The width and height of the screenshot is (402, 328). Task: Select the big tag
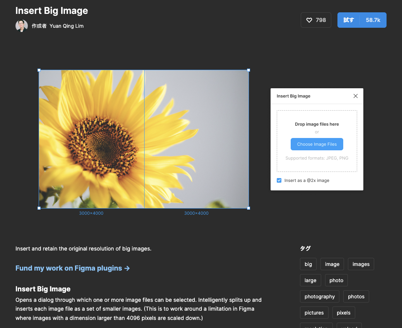point(308,264)
